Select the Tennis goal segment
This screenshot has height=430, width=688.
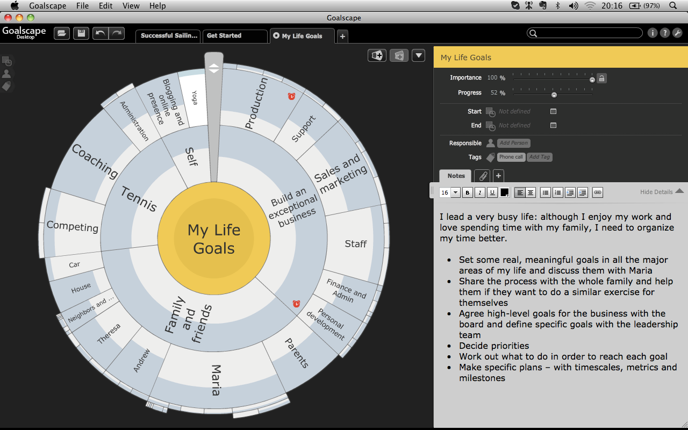tap(139, 199)
